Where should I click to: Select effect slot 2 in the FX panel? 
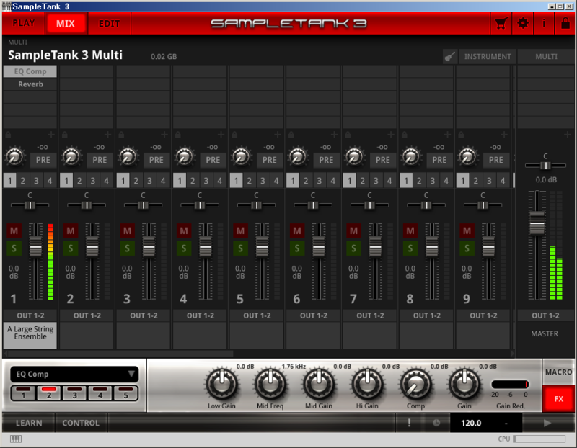[49, 393]
